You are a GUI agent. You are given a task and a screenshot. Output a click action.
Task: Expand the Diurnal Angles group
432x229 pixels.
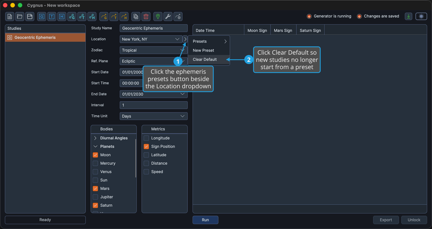pos(95,138)
